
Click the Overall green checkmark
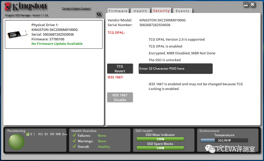74,146
